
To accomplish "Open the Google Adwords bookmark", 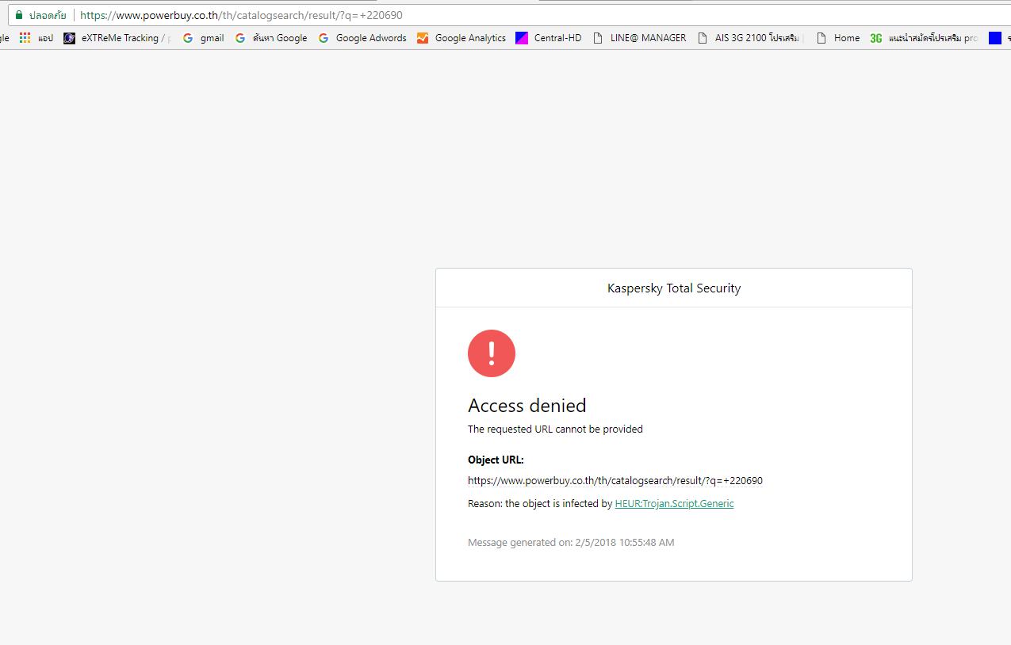I will tap(362, 38).
